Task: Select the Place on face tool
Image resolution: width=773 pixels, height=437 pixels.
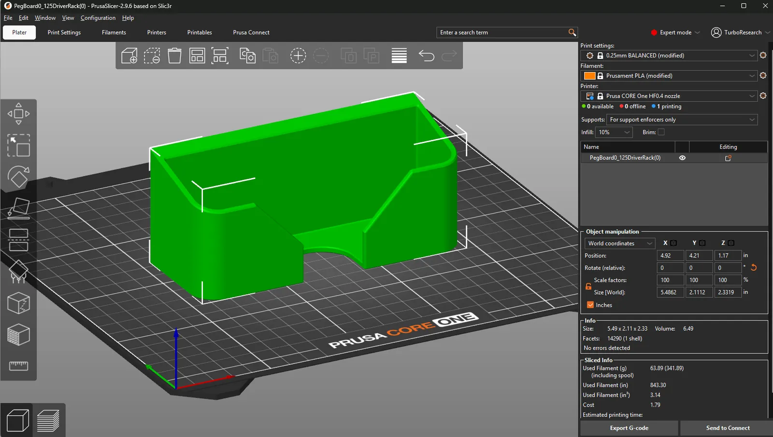Action: click(x=18, y=208)
